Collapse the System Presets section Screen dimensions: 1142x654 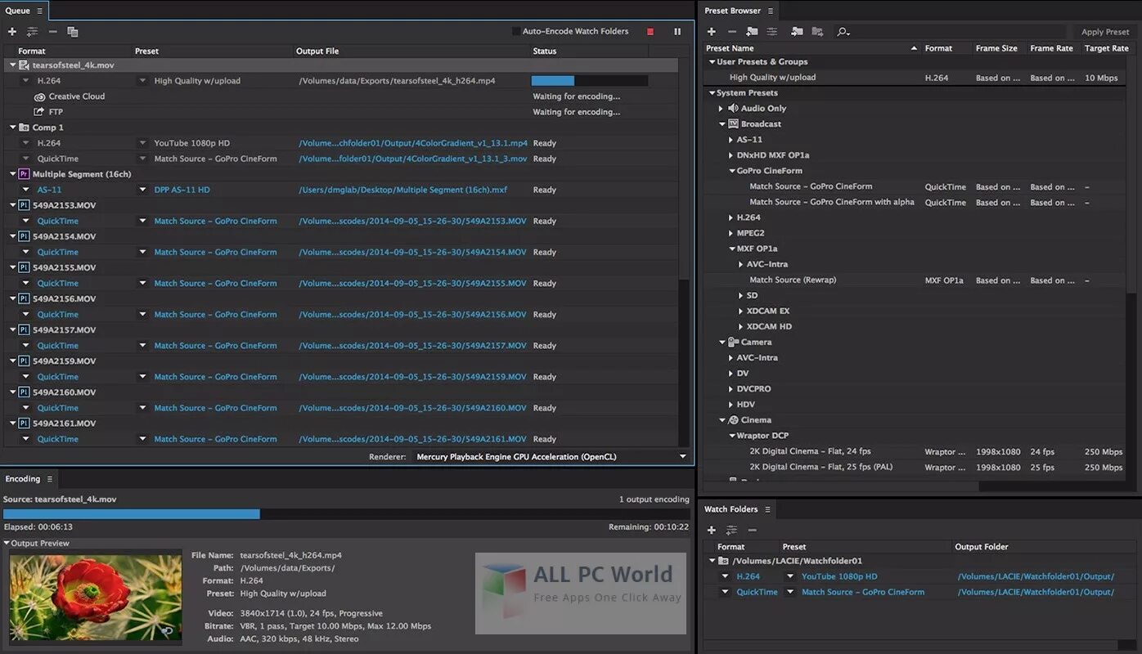pyautogui.click(x=712, y=93)
